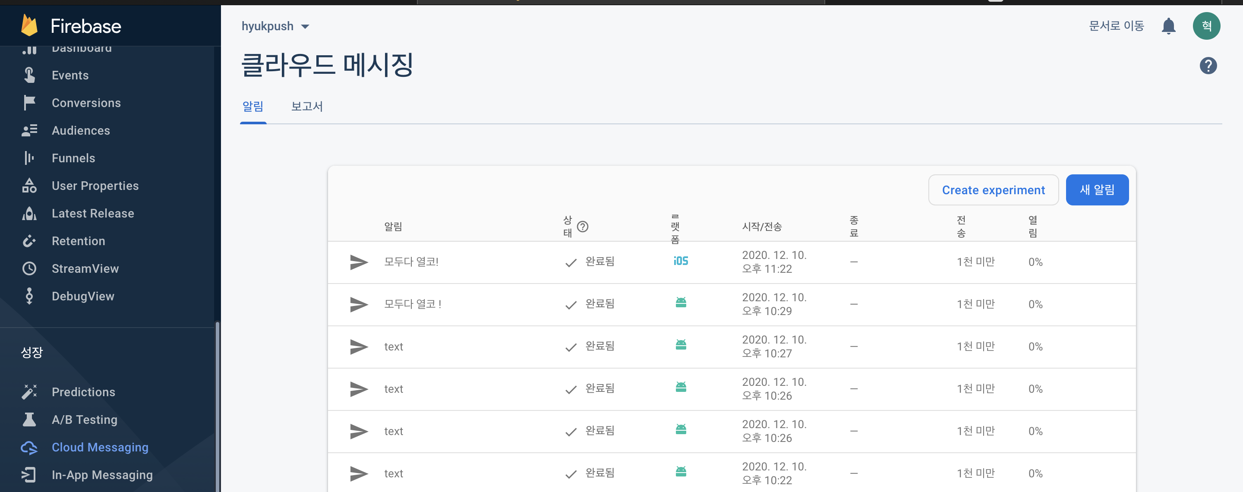The image size is (1243, 492).
Task: Click the Firebase flame logo
Action: click(29, 25)
